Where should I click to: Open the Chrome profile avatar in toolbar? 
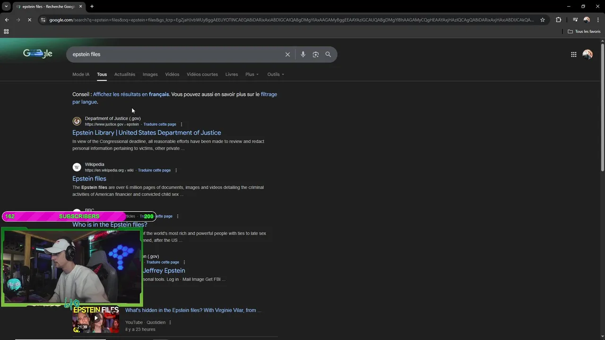587,20
